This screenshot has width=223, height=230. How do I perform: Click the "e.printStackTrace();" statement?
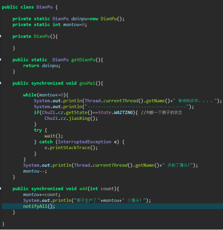click(71, 148)
